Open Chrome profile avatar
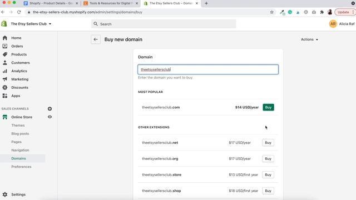This screenshot has width=356, height=200. (x=330, y=12)
